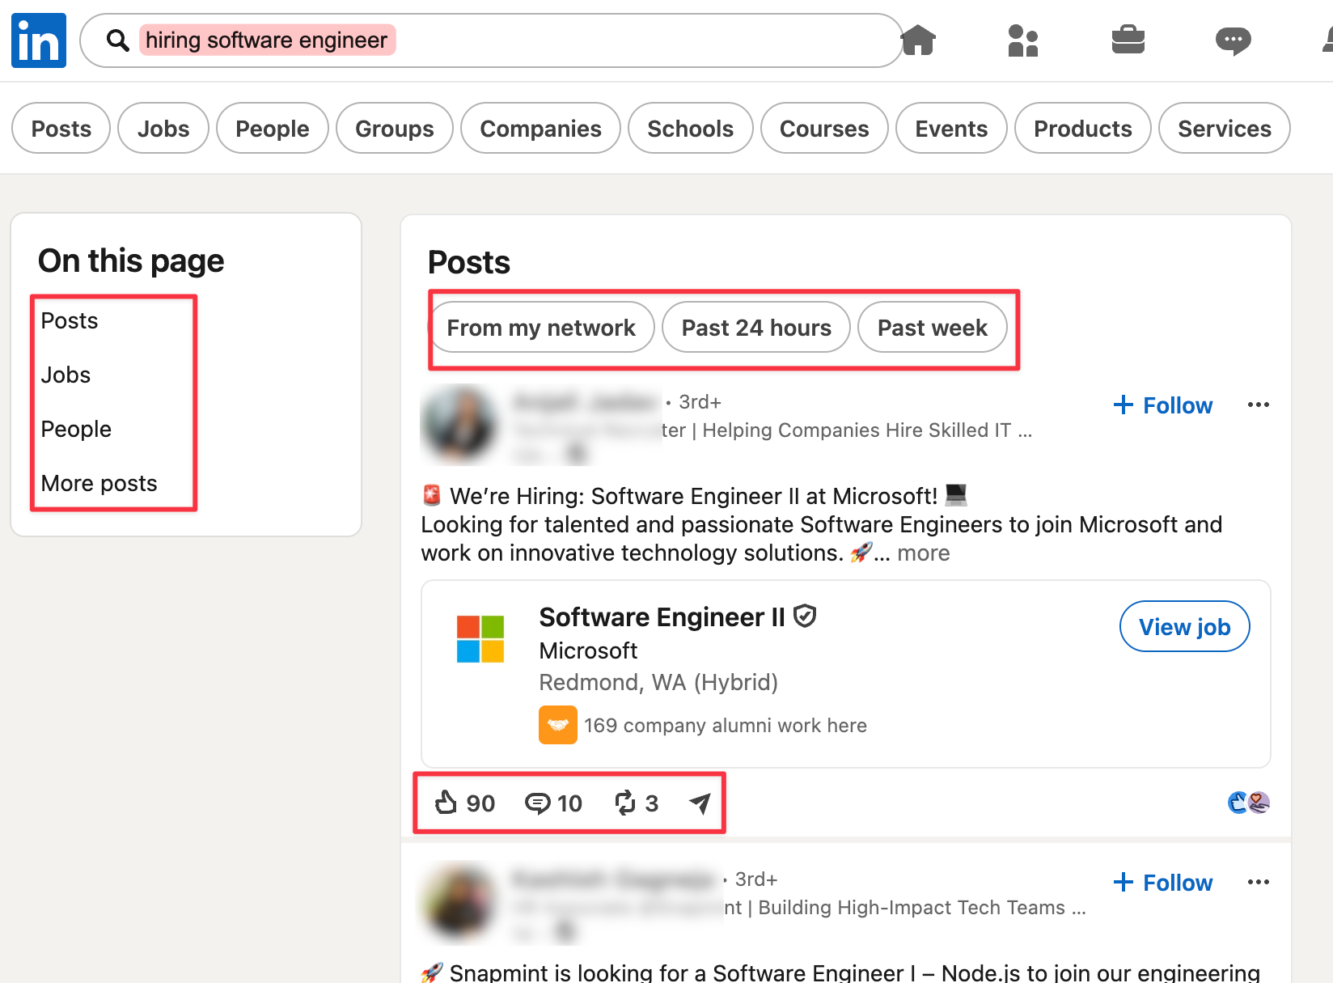Click the search magnifier icon

(x=118, y=40)
